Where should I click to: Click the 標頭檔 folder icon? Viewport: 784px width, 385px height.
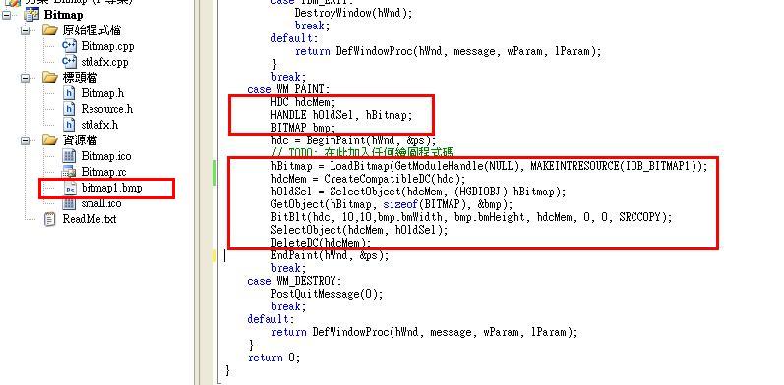point(50,77)
